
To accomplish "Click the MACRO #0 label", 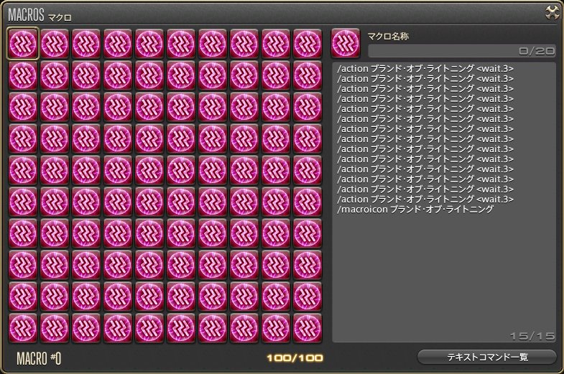I will click(x=39, y=358).
